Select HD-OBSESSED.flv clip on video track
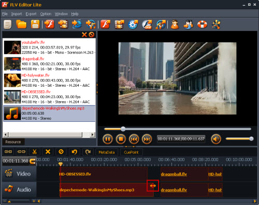 [103, 174]
